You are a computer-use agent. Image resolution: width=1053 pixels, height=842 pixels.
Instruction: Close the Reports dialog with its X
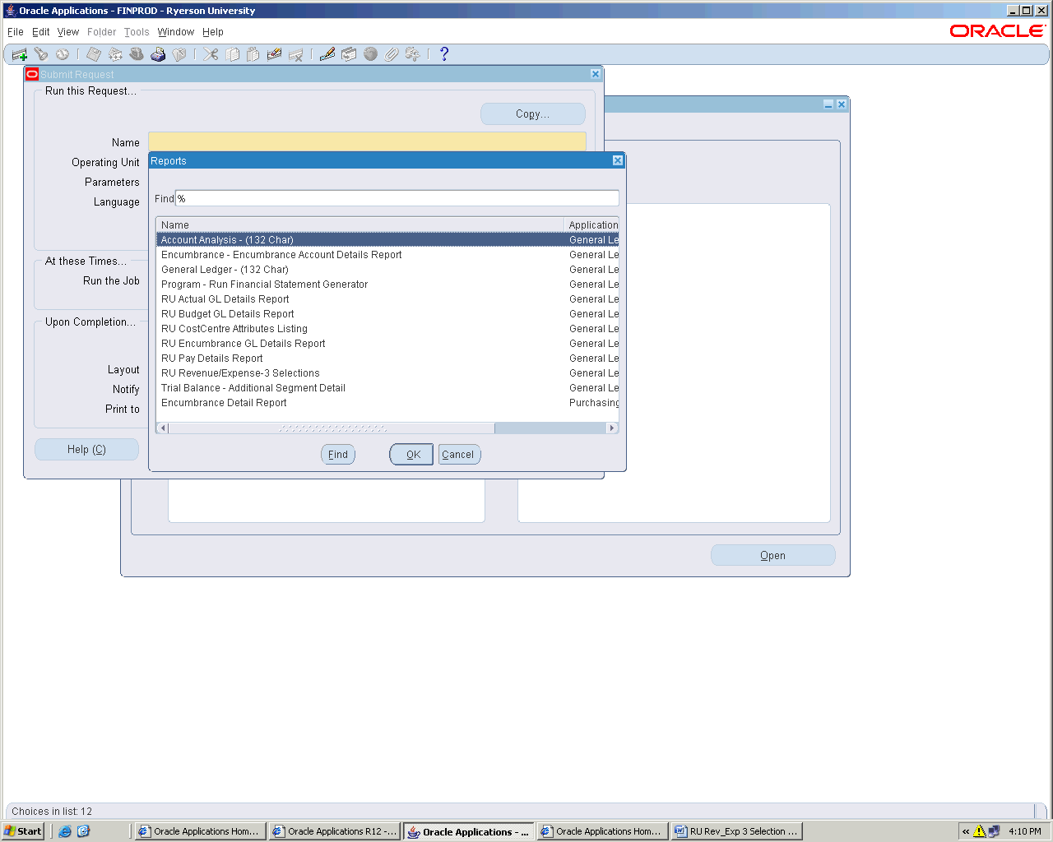click(x=617, y=160)
